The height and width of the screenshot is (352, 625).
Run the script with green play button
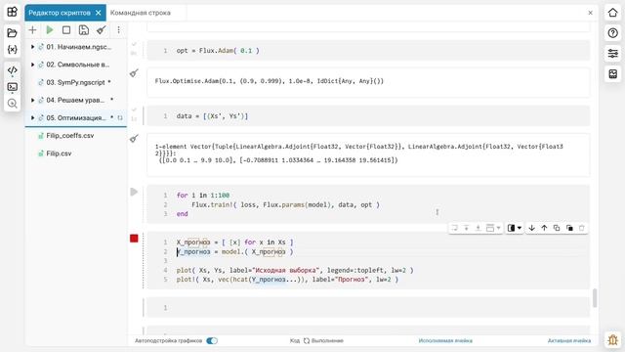(50, 30)
